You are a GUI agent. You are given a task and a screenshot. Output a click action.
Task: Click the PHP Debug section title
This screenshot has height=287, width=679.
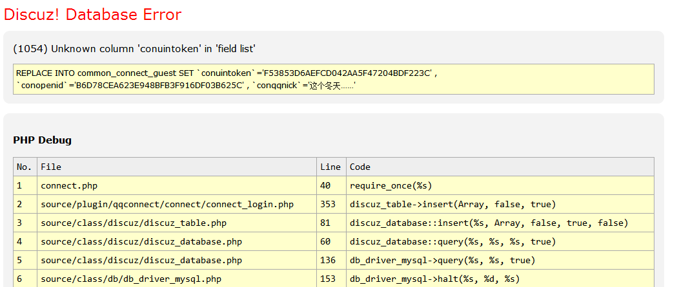pyautogui.click(x=42, y=140)
